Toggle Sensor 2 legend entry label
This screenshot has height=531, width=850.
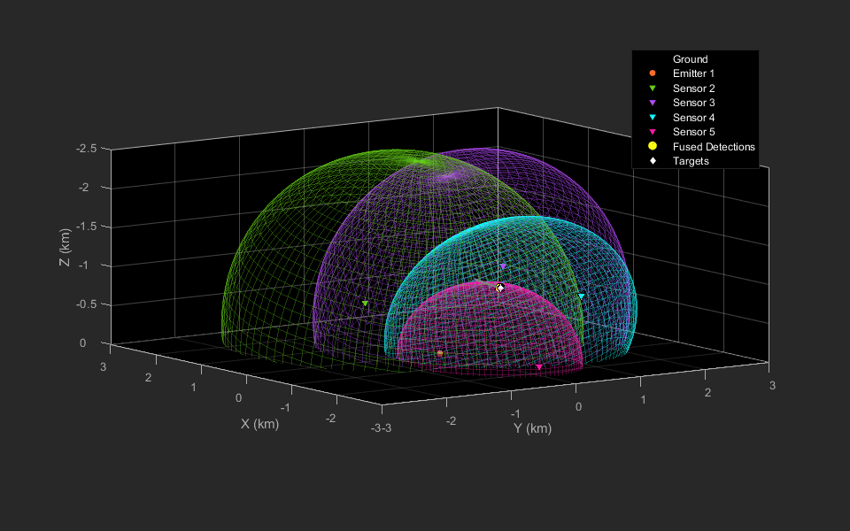pyautogui.click(x=693, y=88)
